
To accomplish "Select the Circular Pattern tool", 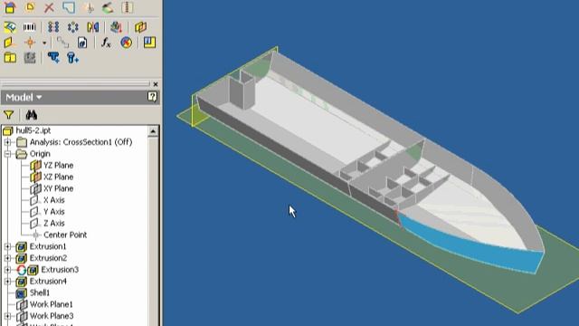I will [72, 27].
